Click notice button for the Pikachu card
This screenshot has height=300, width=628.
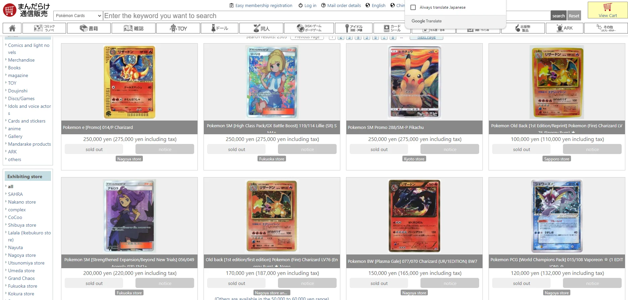[x=450, y=149]
